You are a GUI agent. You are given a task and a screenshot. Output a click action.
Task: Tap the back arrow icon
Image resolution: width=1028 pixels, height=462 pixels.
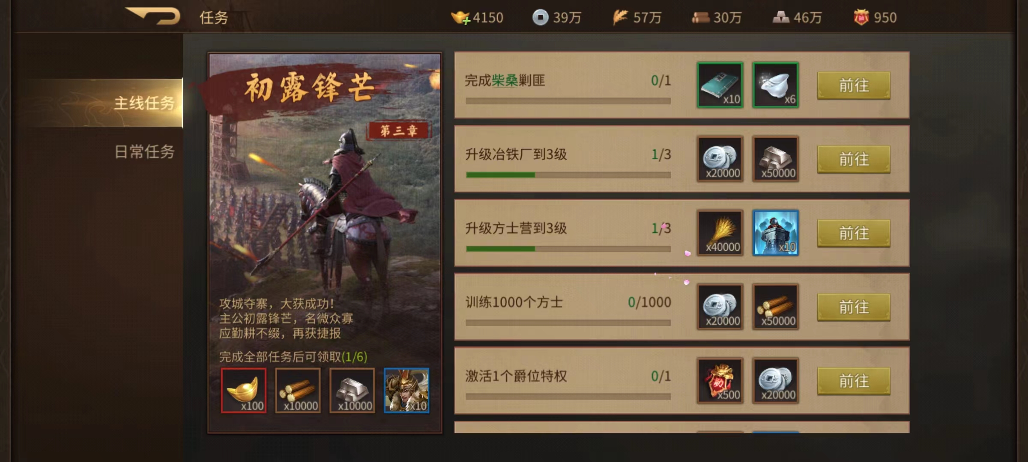coord(153,16)
